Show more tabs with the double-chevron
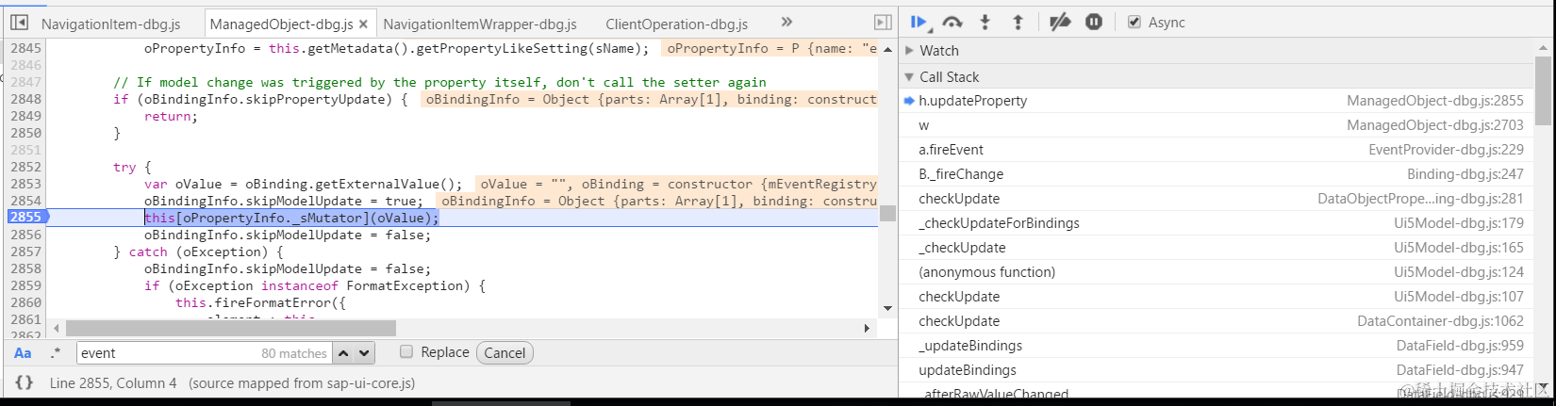 click(786, 22)
